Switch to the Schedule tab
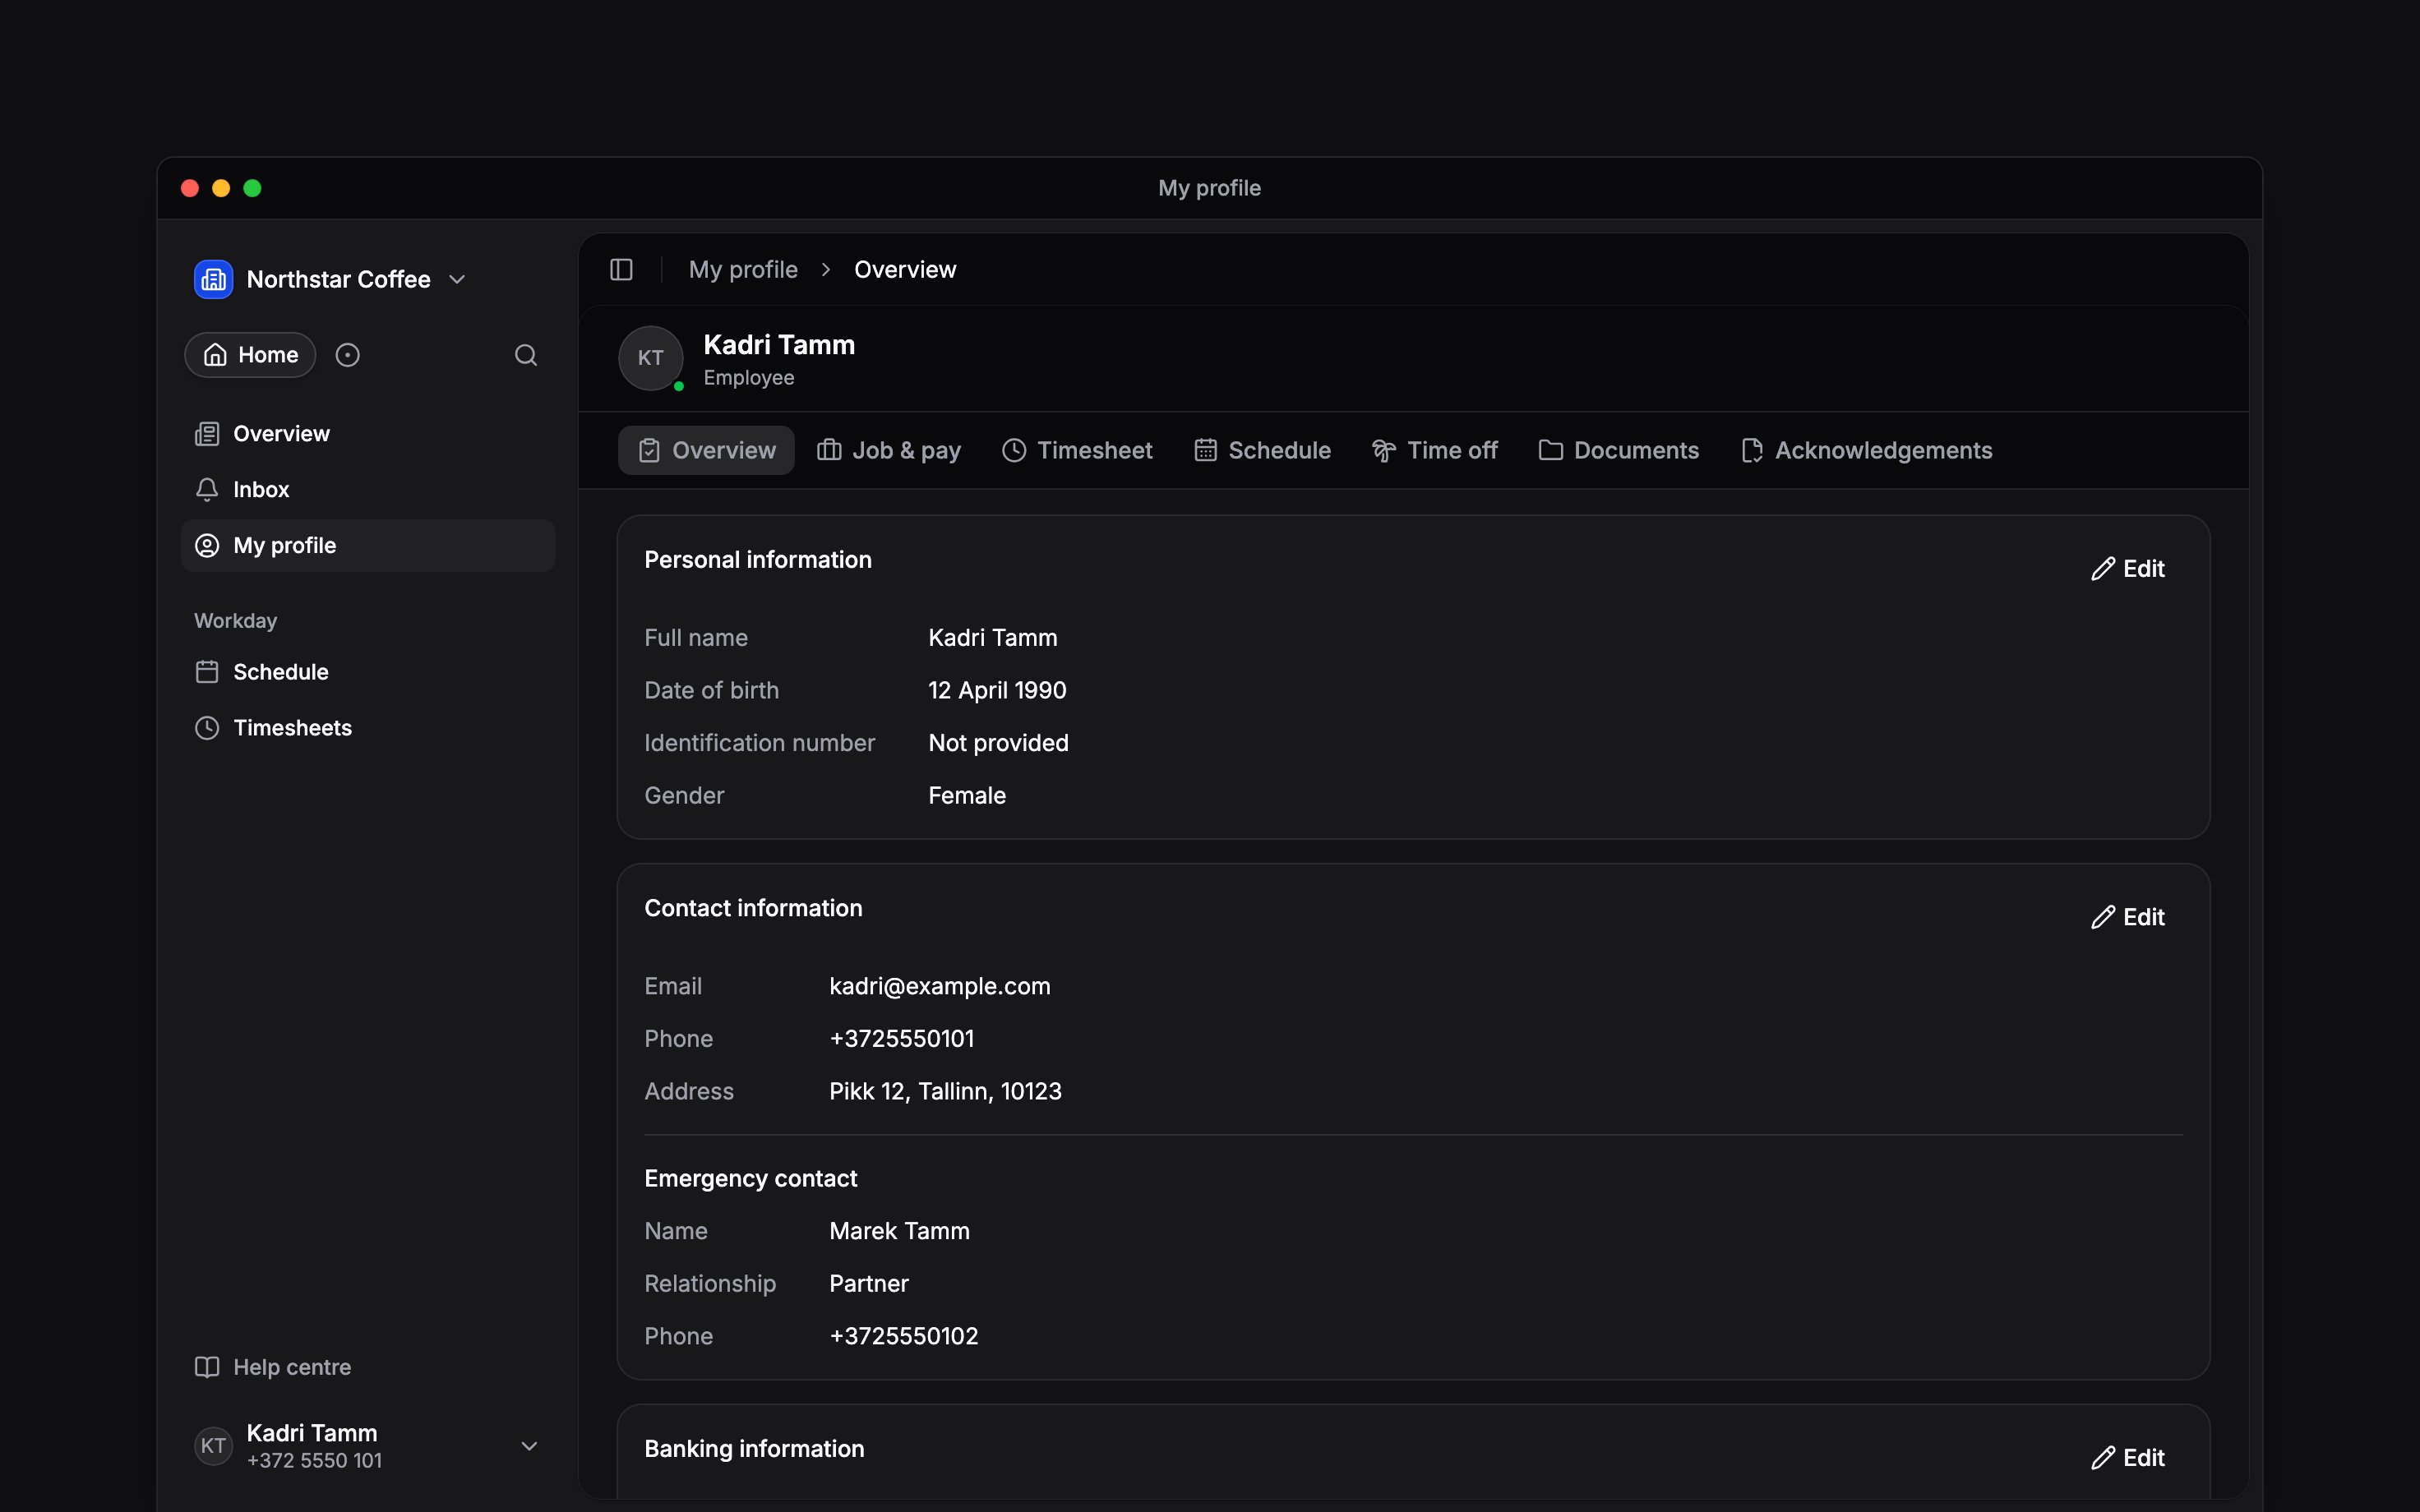2420x1512 pixels. [x=1262, y=451]
